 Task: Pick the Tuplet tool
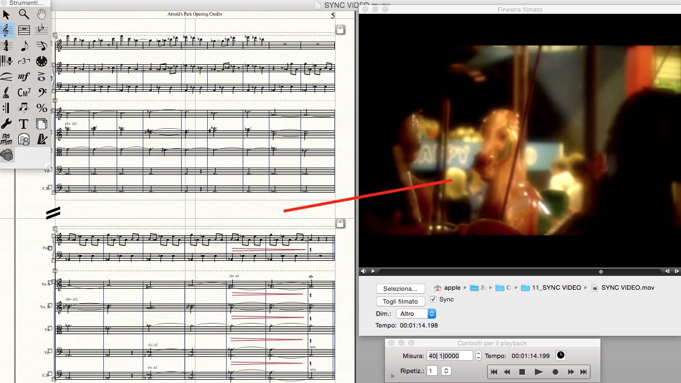pos(24,61)
